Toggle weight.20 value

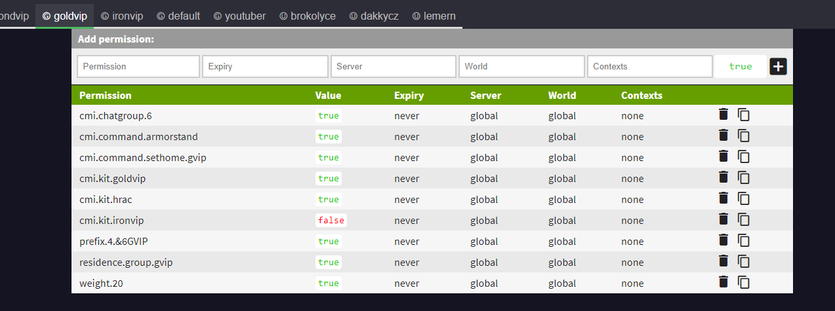coord(329,284)
